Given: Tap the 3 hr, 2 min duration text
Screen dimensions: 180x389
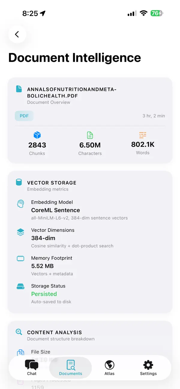Looking at the screenshot, I should coord(154,116).
